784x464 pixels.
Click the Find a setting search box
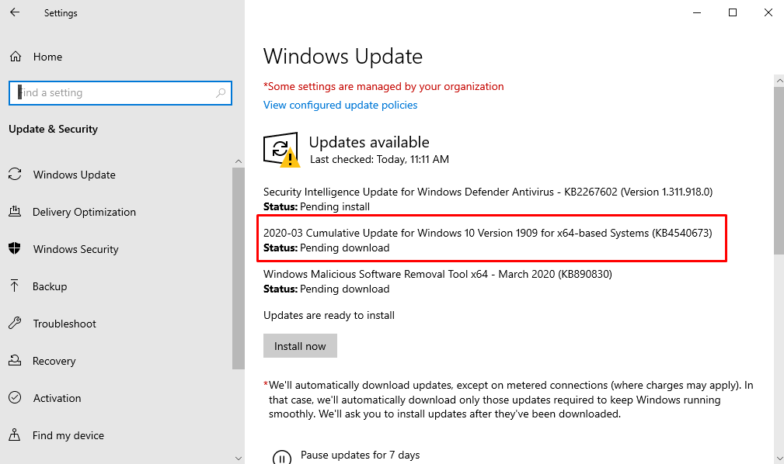(120, 93)
